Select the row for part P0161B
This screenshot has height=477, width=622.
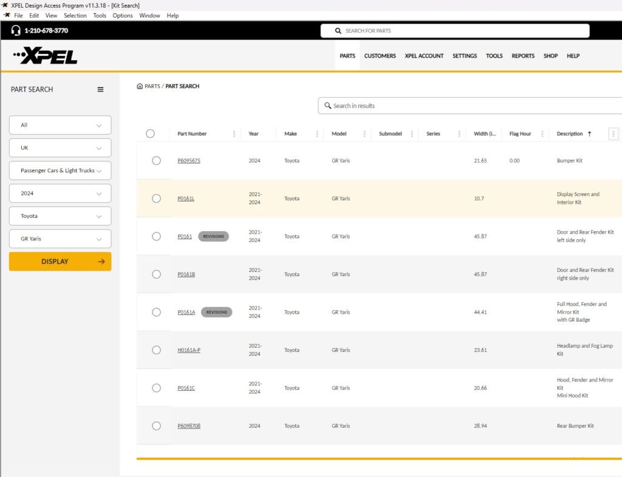[156, 274]
